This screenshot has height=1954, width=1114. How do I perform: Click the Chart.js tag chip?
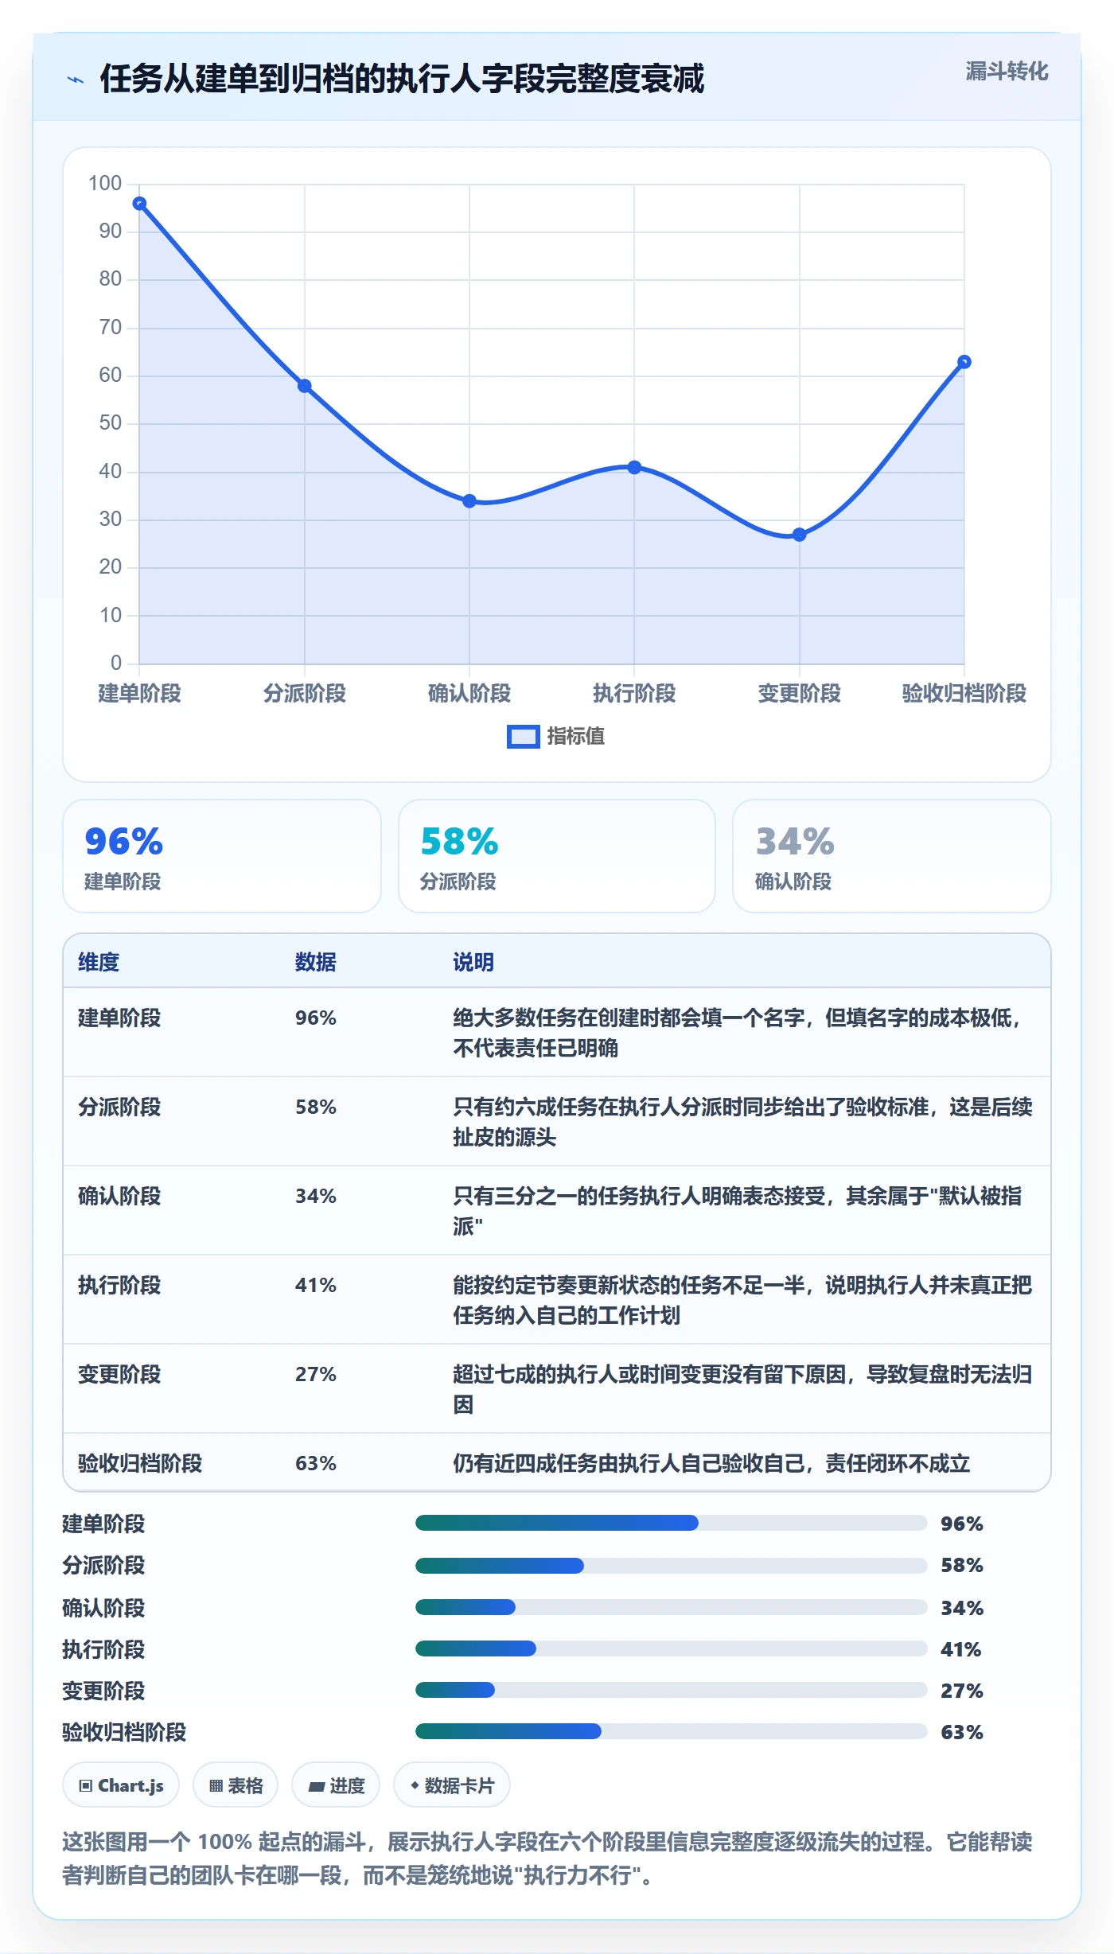coord(121,1785)
